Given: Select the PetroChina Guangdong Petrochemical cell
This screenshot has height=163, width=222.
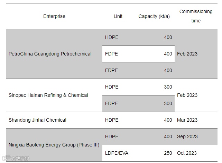Looking at the screenshot, I should pos(50,54).
